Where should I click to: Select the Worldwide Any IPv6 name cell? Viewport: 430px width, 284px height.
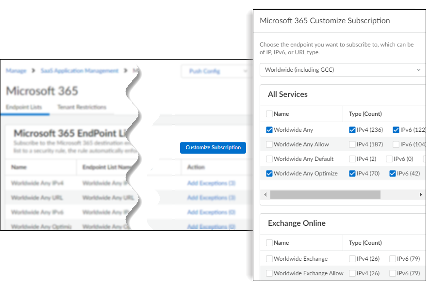point(37,212)
